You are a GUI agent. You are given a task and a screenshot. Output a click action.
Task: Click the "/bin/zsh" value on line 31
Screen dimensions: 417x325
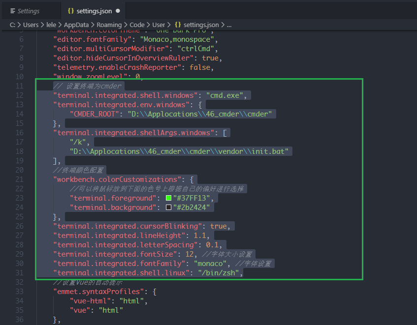click(220, 273)
